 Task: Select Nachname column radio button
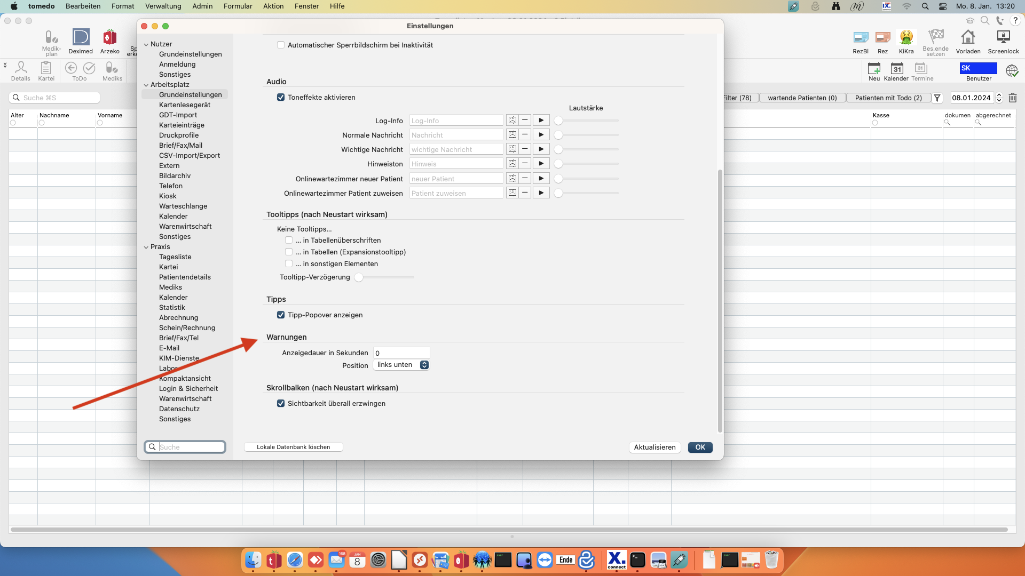click(42, 123)
